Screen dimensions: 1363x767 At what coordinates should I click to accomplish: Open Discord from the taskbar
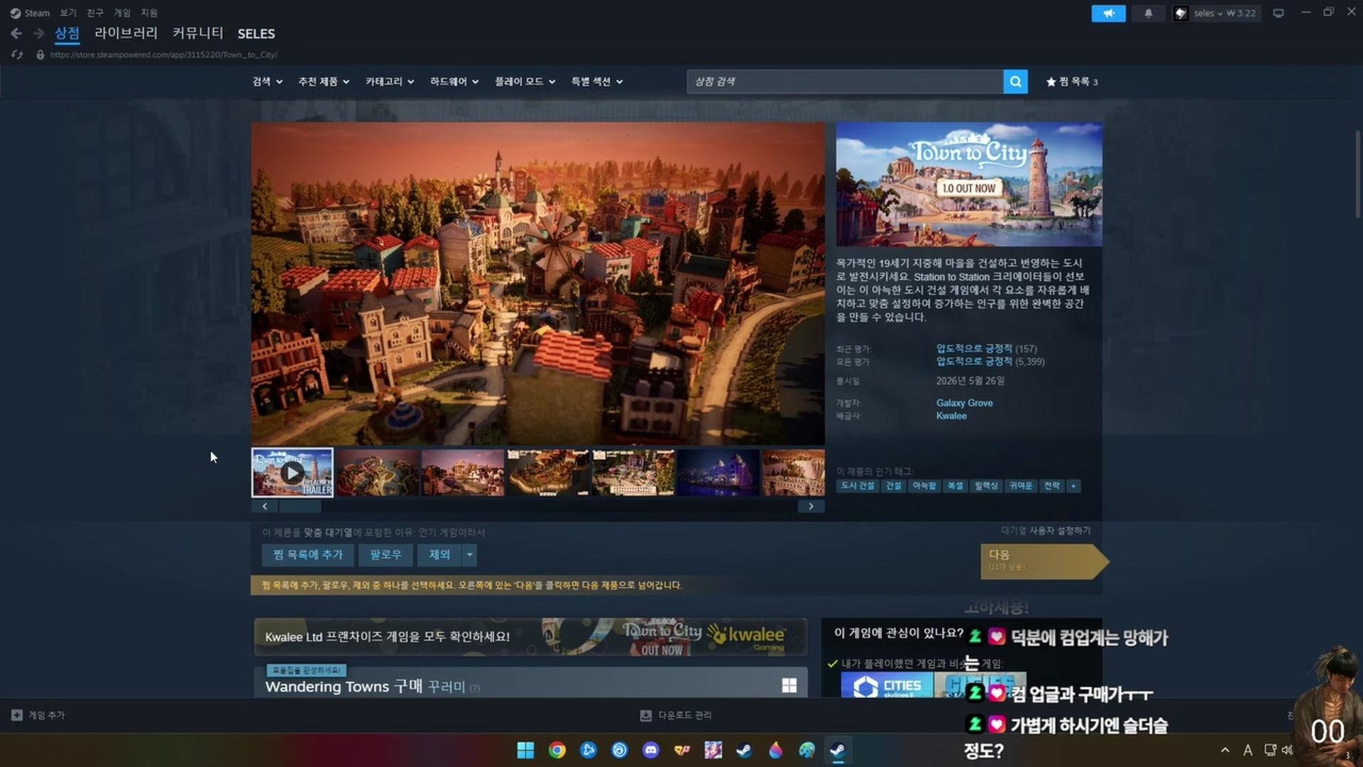651,750
